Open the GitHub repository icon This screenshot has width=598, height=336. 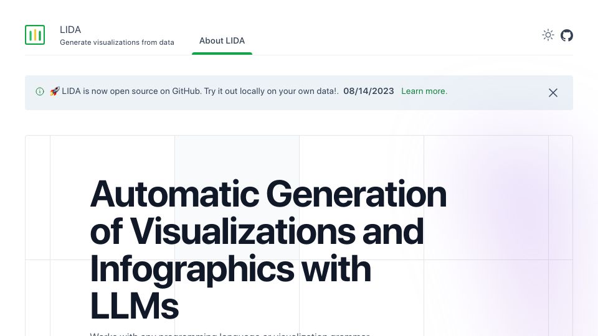(x=567, y=35)
